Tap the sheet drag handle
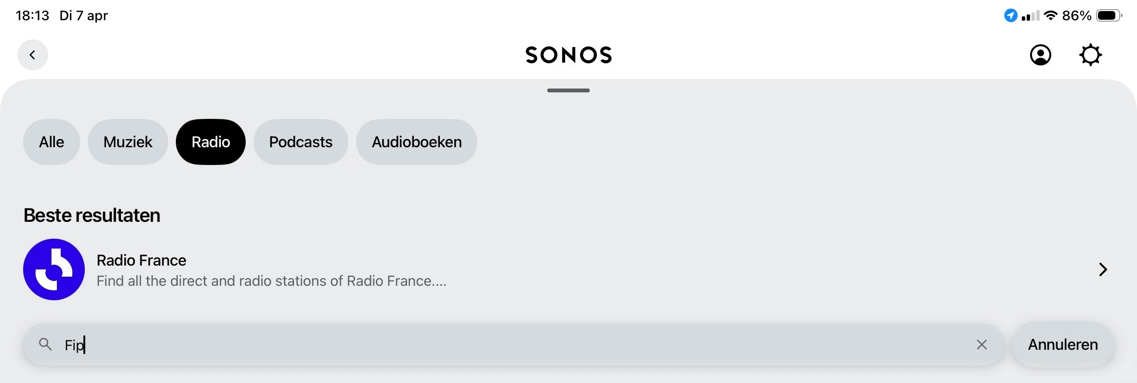This screenshot has height=383, width=1137. 568,90
